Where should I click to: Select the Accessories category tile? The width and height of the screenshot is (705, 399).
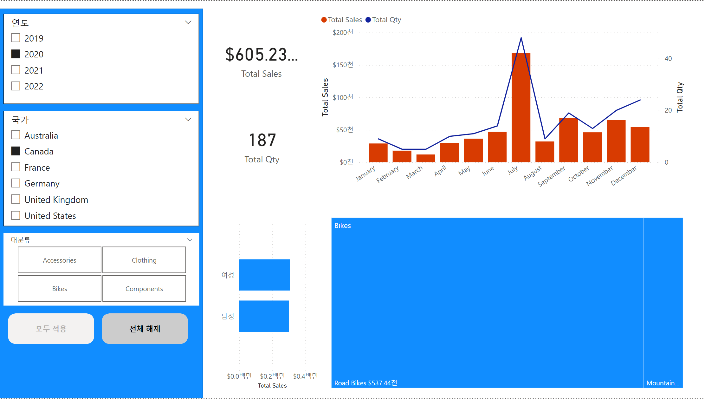click(60, 260)
